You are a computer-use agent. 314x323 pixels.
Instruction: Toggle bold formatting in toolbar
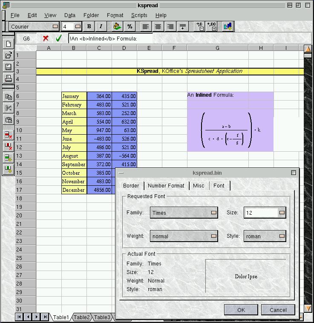[x=89, y=26]
